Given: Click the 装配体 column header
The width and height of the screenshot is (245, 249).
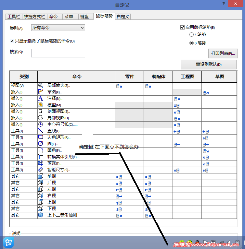Looking at the screenshot, I should (x=158, y=77).
